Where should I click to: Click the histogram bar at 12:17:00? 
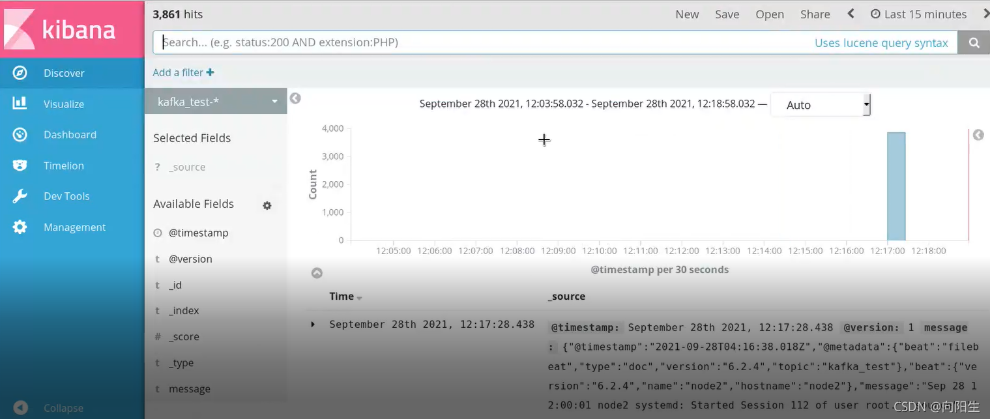896,186
